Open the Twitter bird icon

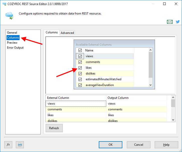(177, 22)
